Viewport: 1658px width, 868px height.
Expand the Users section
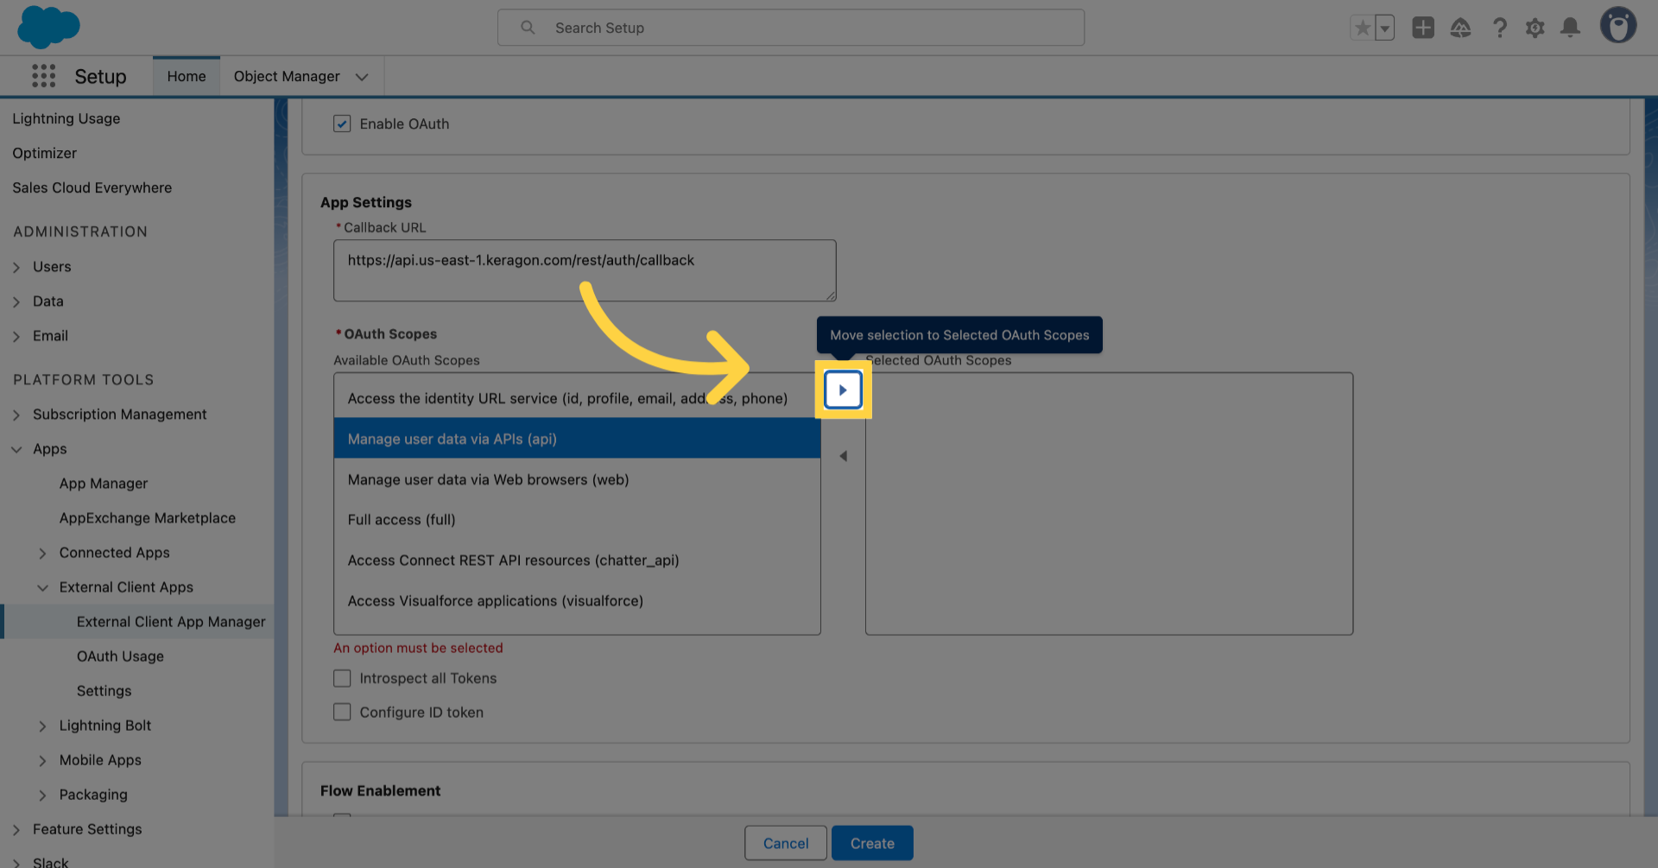16,268
